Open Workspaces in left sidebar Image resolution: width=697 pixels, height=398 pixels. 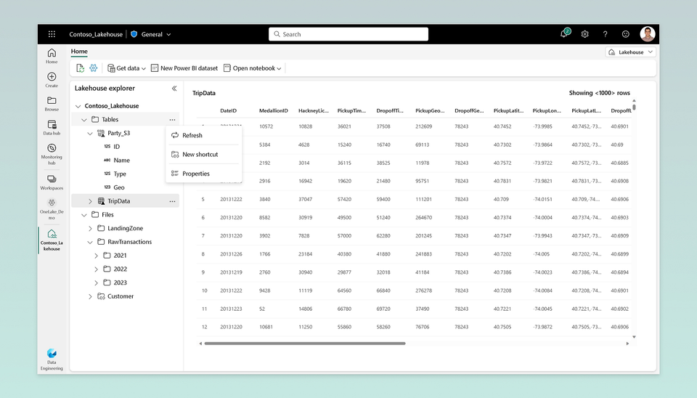click(52, 182)
